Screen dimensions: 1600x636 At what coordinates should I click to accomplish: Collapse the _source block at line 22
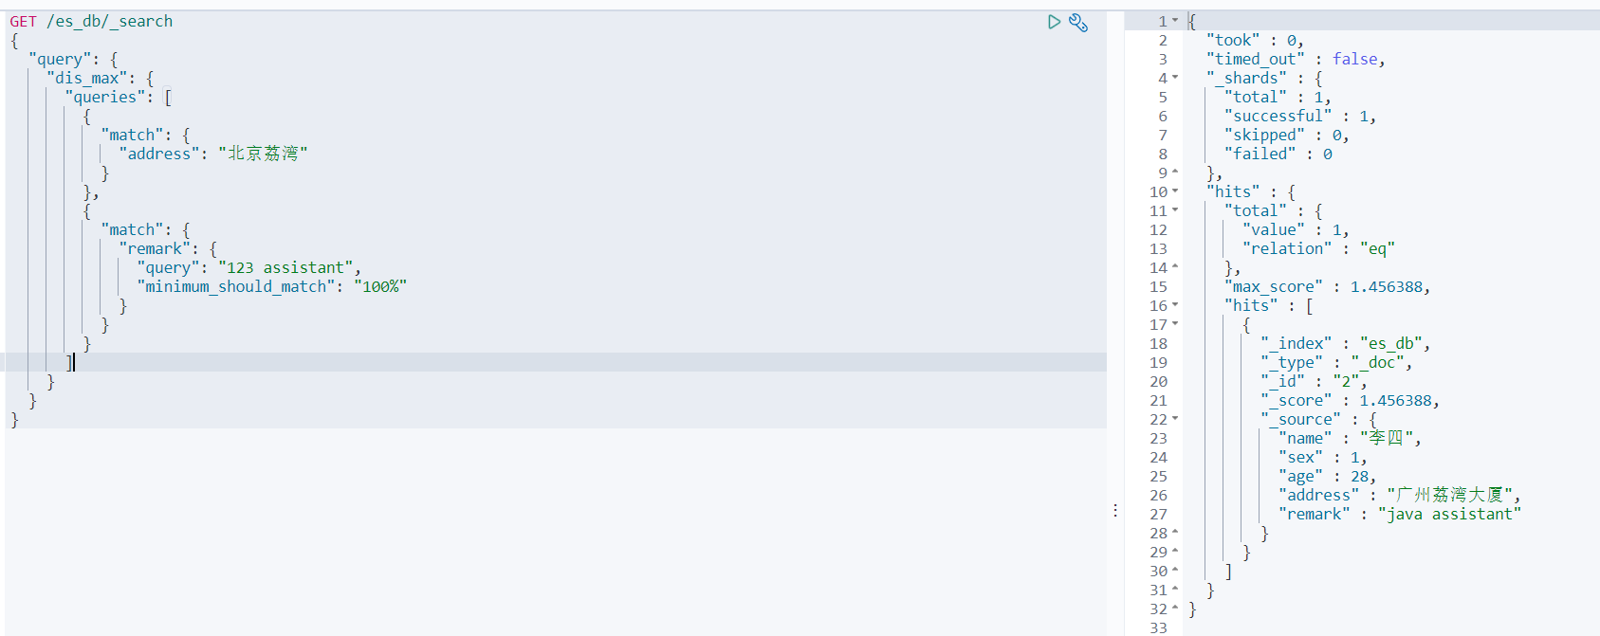pos(1175,419)
